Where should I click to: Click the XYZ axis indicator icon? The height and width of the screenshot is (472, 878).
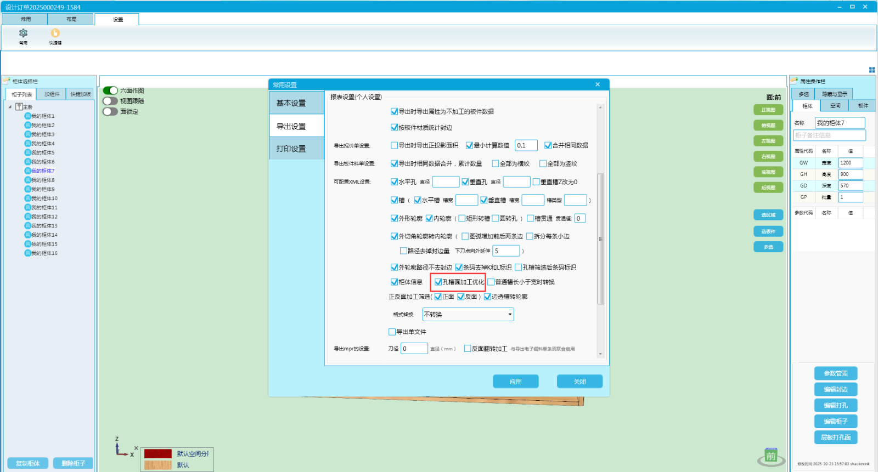pyautogui.click(x=123, y=447)
